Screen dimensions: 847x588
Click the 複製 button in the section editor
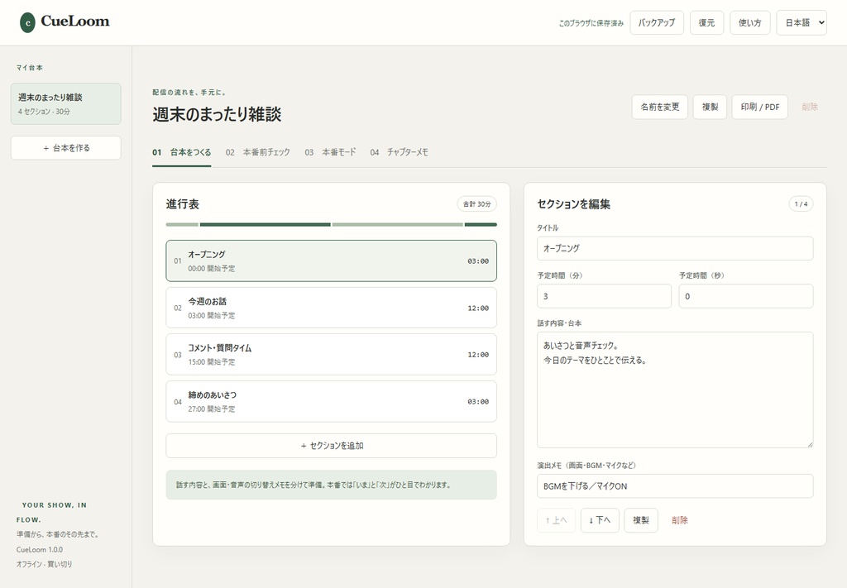641,520
